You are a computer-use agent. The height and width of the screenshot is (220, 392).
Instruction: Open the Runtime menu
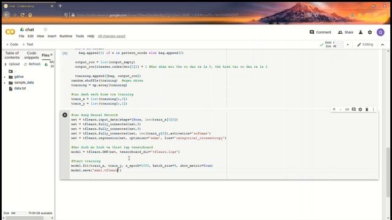click(x=66, y=36)
